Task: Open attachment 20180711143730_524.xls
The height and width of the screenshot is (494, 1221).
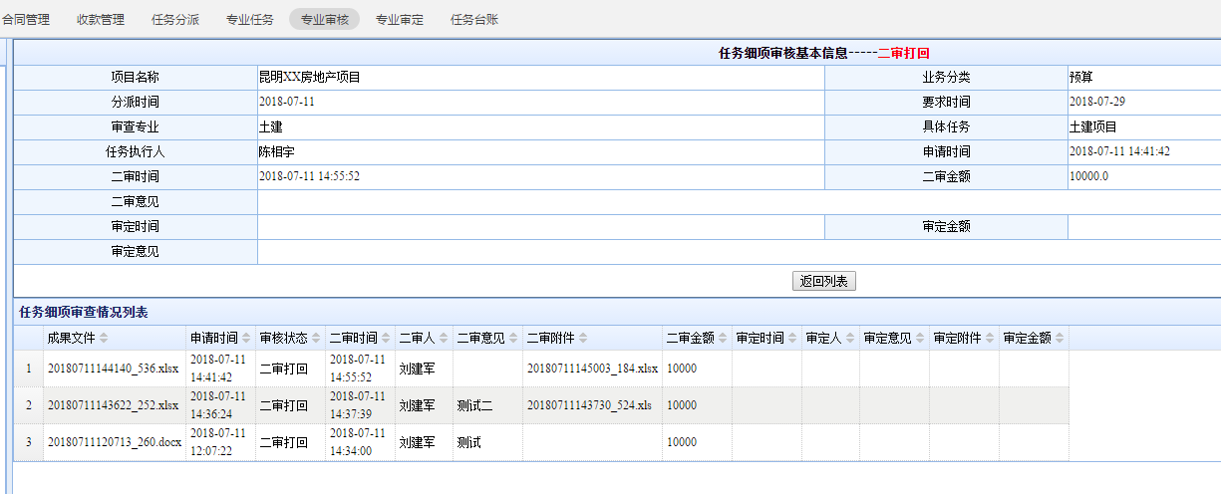Action: [x=589, y=405]
